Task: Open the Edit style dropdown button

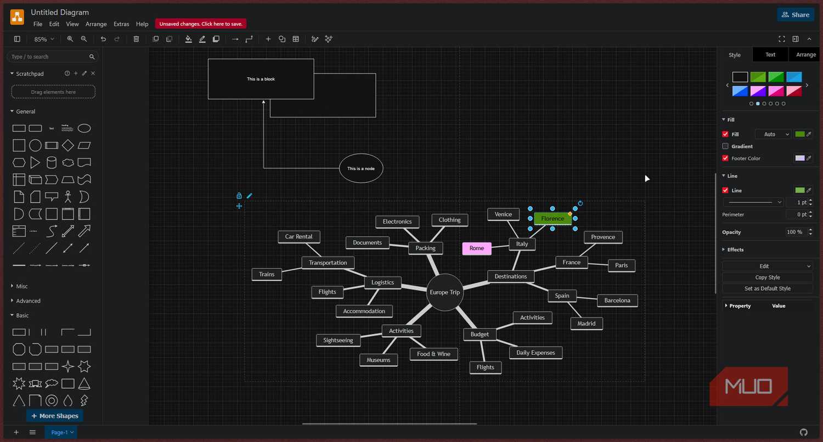Action: tap(768, 266)
